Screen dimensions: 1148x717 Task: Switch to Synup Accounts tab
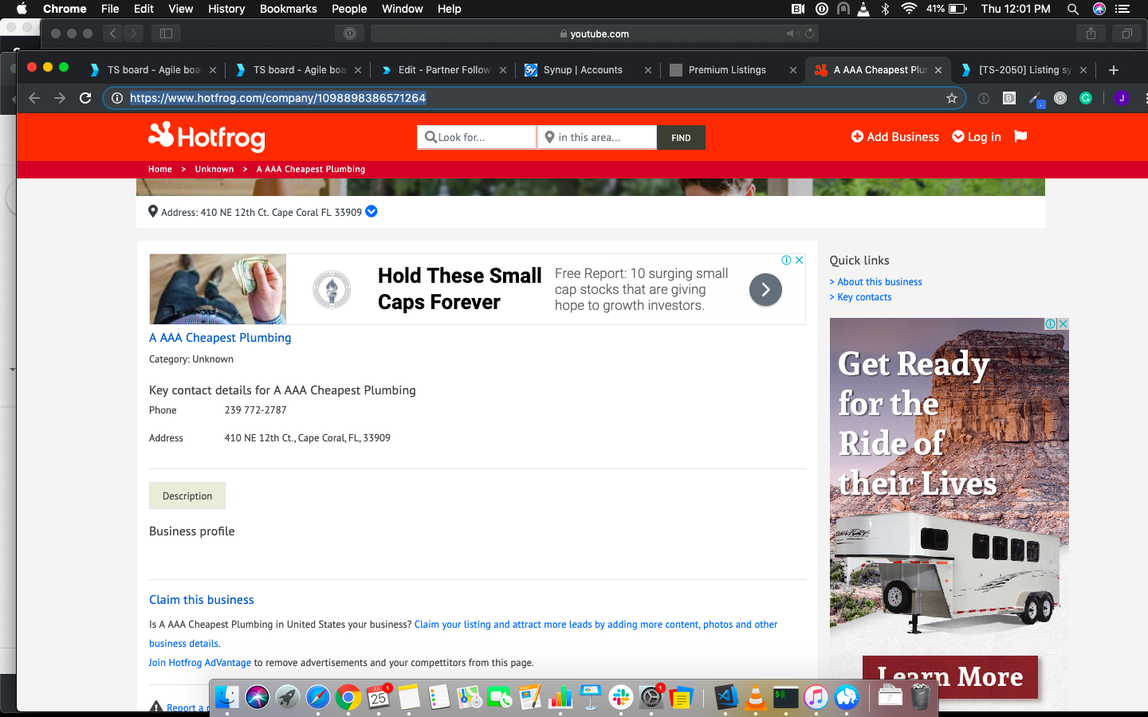(582, 70)
